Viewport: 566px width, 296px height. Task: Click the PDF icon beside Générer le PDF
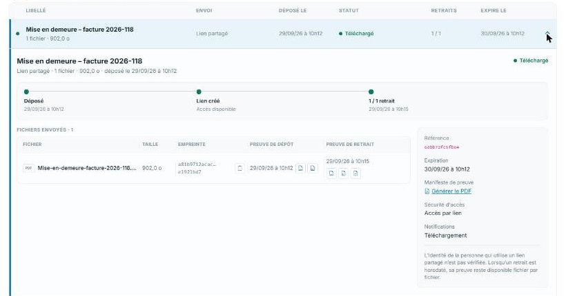tap(427, 191)
